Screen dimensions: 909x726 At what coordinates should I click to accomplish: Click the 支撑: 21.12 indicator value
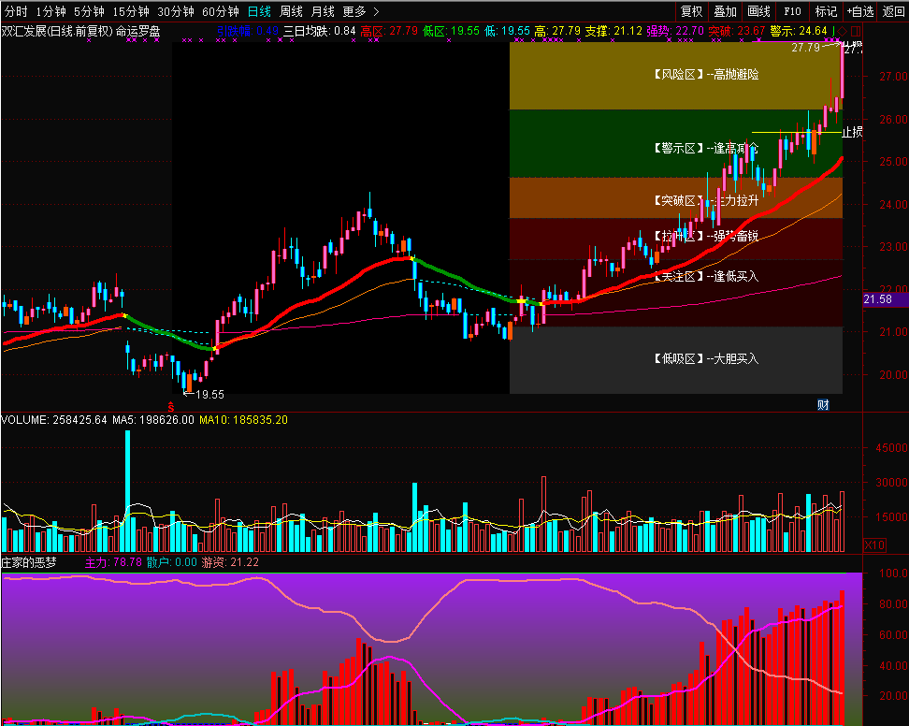click(613, 31)
